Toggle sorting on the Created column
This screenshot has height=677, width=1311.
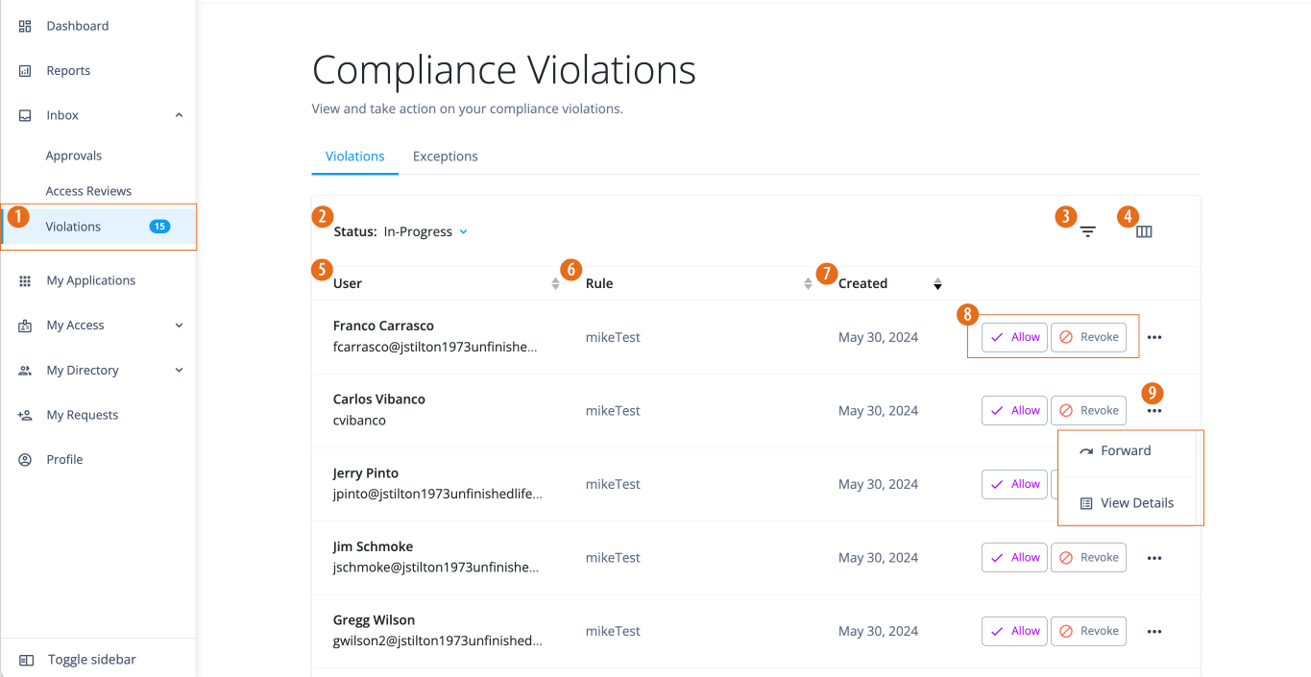click(x=936, y=282)
